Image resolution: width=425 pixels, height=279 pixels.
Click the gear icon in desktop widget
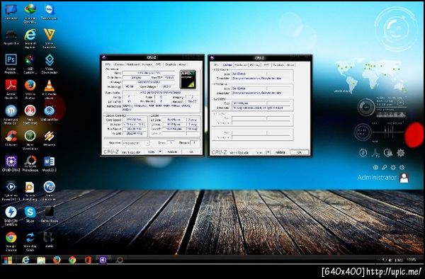(x=400, y=153)
